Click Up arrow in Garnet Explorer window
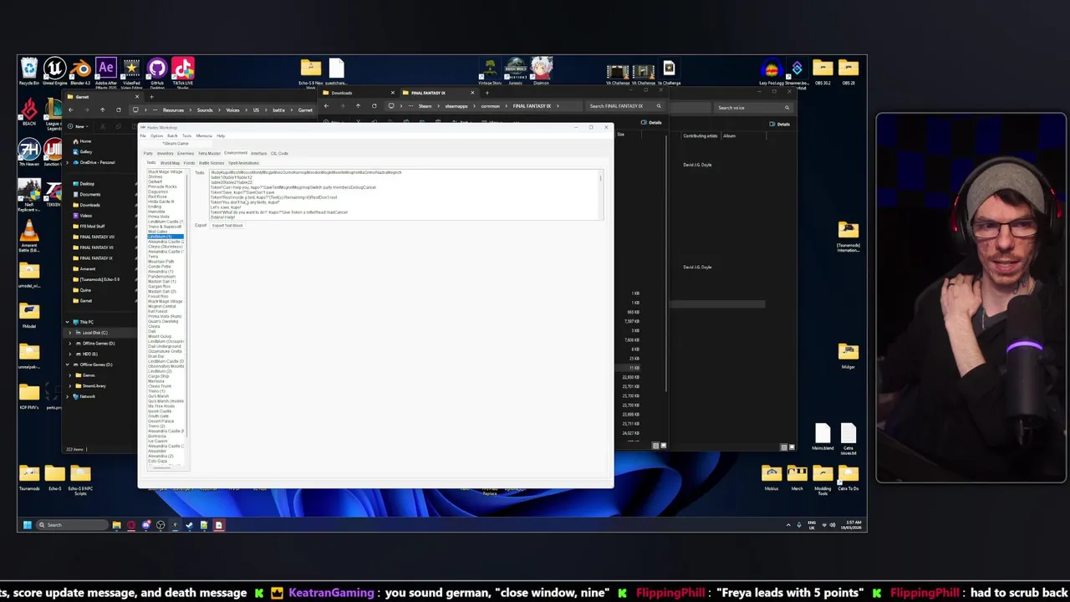Screen dimensions: 1070x602 (102, 110)
